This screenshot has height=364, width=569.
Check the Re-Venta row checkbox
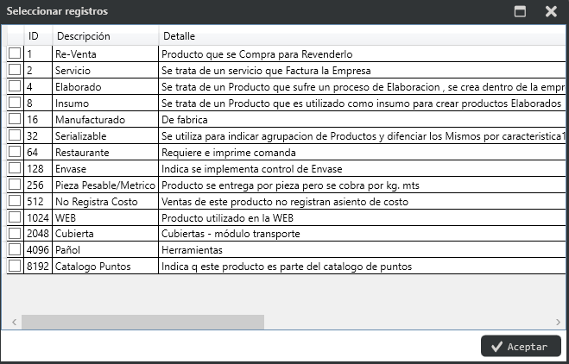[x=15, y=53]
